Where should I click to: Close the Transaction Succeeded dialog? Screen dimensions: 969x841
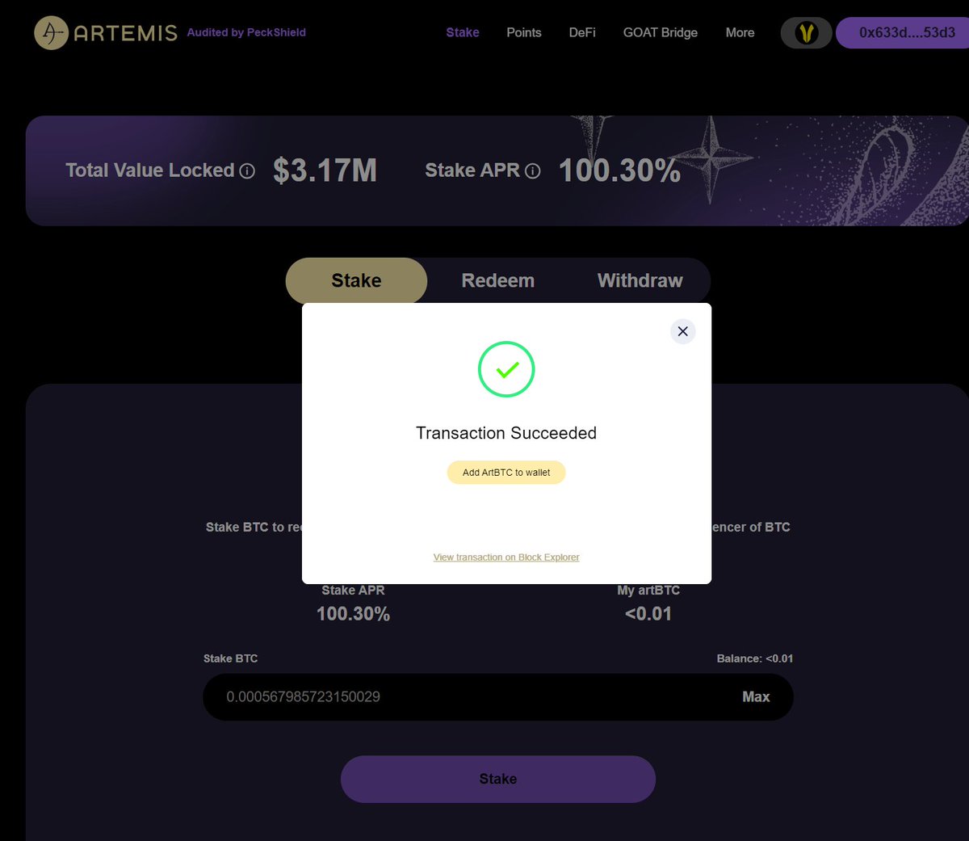(x=683, y=331)
